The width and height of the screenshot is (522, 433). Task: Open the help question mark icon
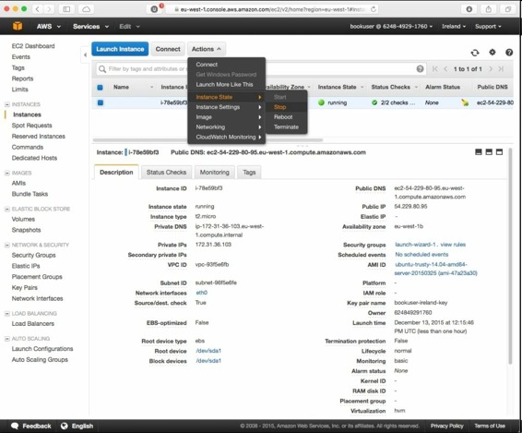click(509, 52)
